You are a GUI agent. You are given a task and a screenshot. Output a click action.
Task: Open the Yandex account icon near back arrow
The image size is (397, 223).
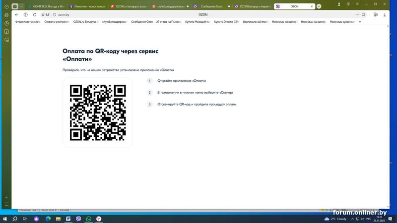[26, 15]
